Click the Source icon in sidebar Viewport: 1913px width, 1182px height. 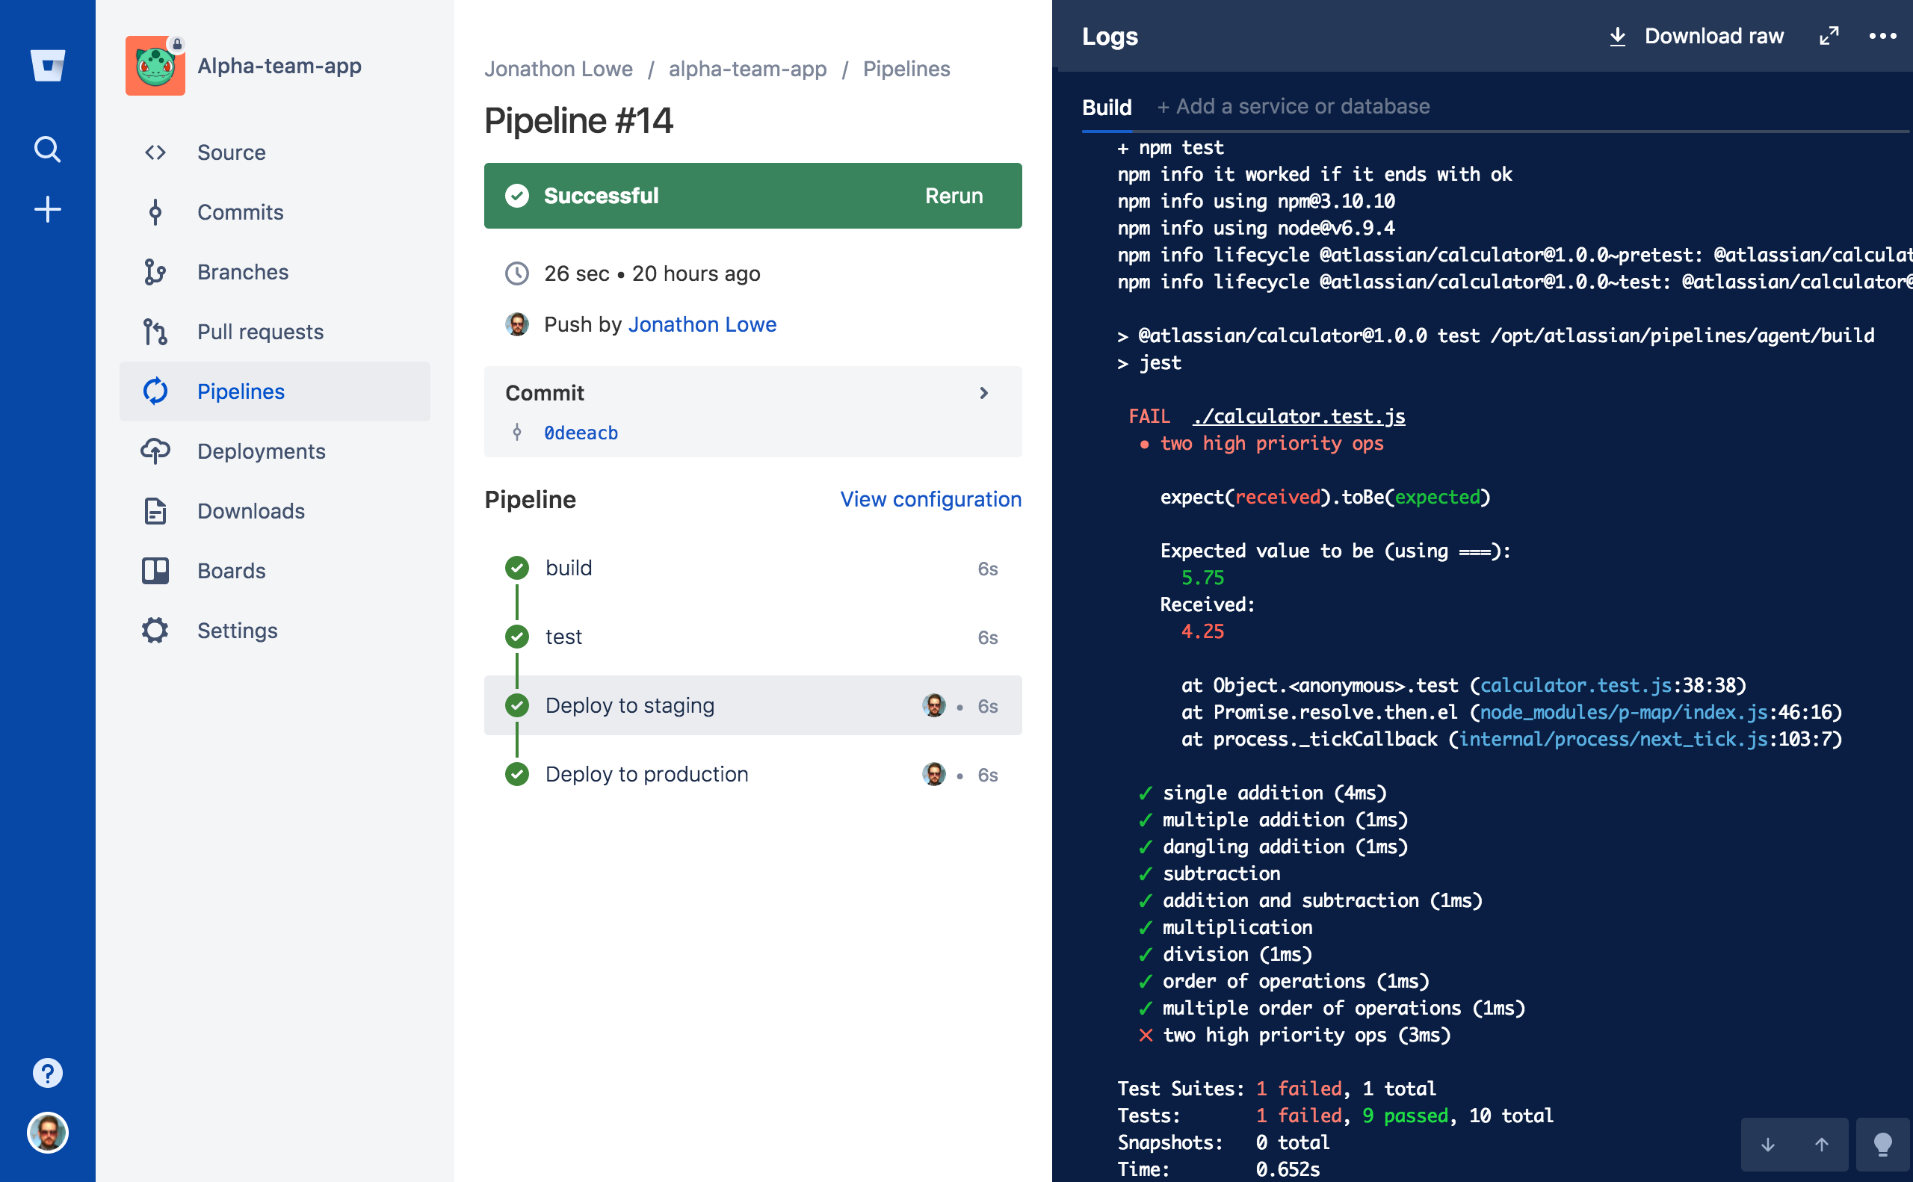coord(155,152)
